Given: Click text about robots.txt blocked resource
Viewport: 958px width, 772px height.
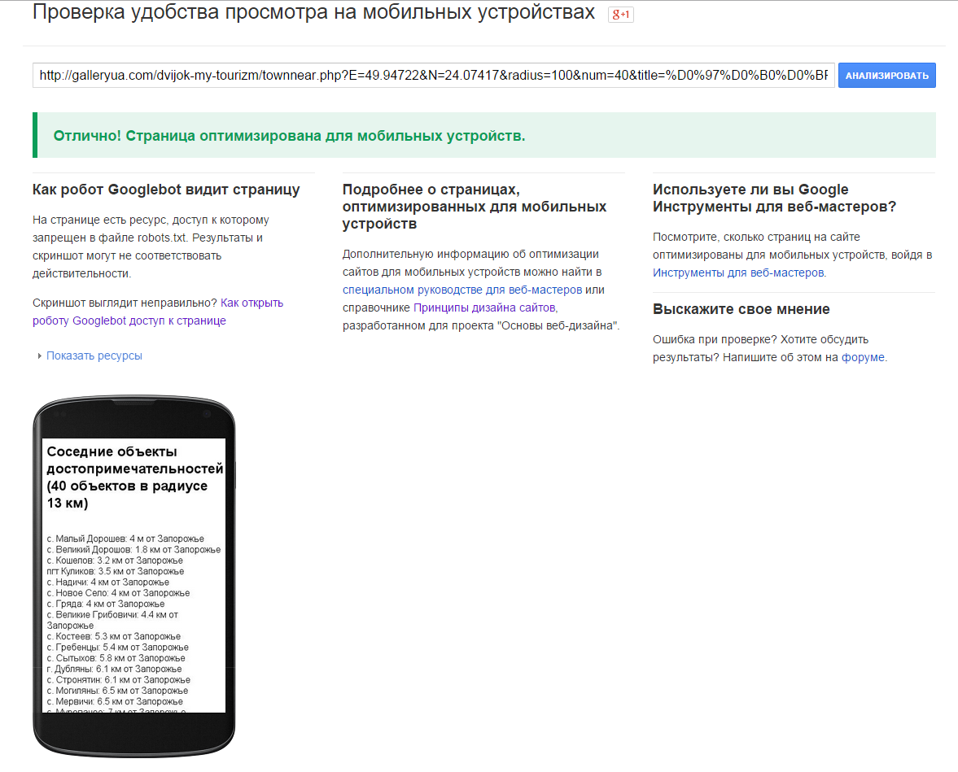Looking at the screenshot, I should [x=151, y=246].
